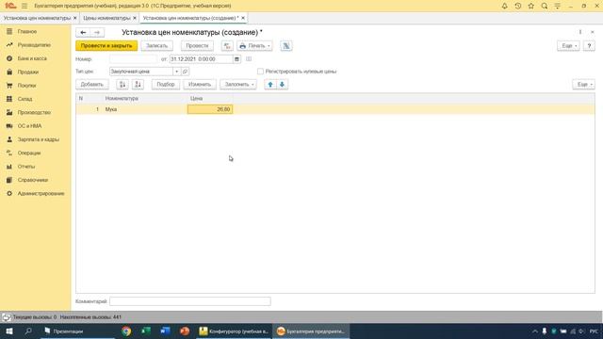Move row up blue arrow

[270, 84]
